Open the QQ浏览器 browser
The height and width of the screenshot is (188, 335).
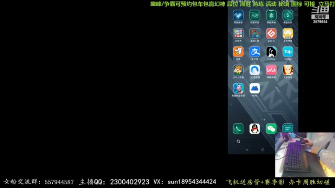click(255, 70)
